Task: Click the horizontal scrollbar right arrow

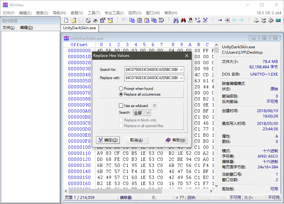Action: pos(211,191)
